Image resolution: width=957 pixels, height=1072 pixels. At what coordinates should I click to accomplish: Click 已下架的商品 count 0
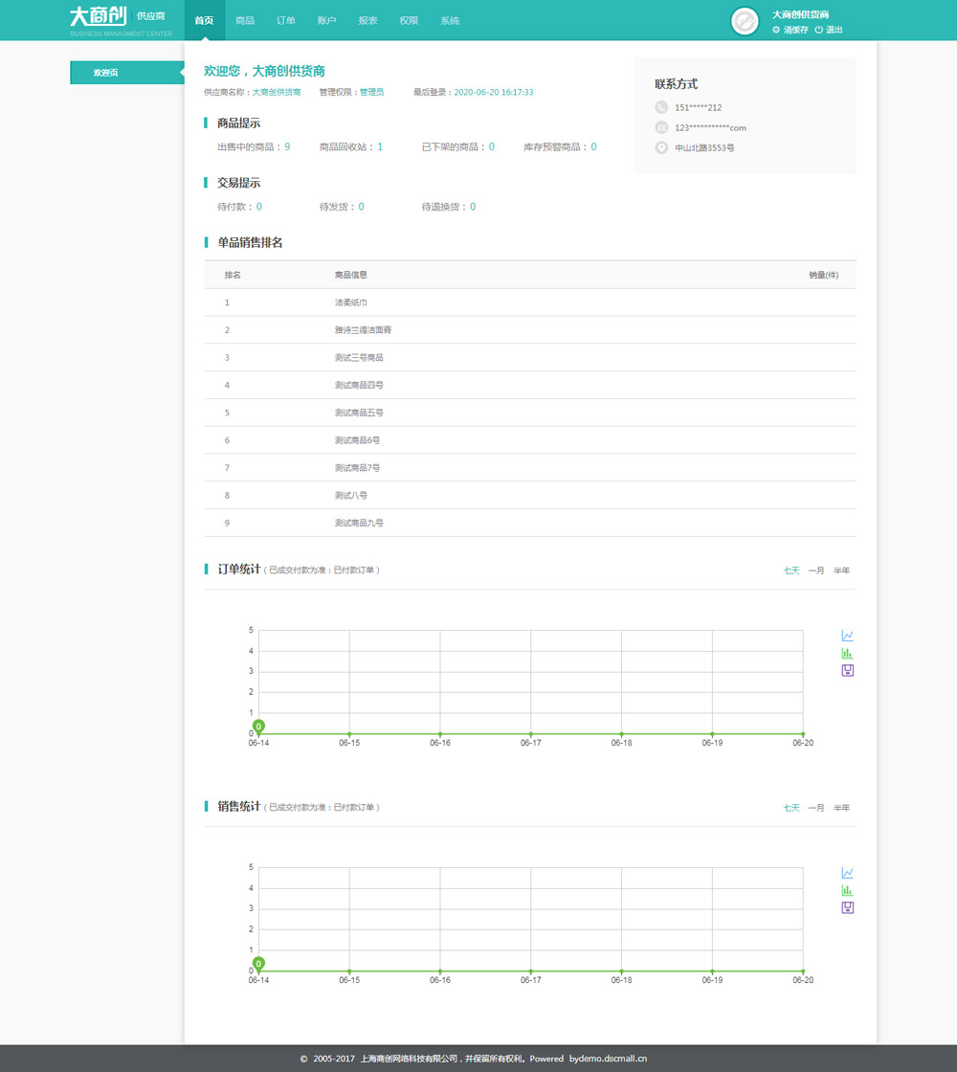pos(492,147)
